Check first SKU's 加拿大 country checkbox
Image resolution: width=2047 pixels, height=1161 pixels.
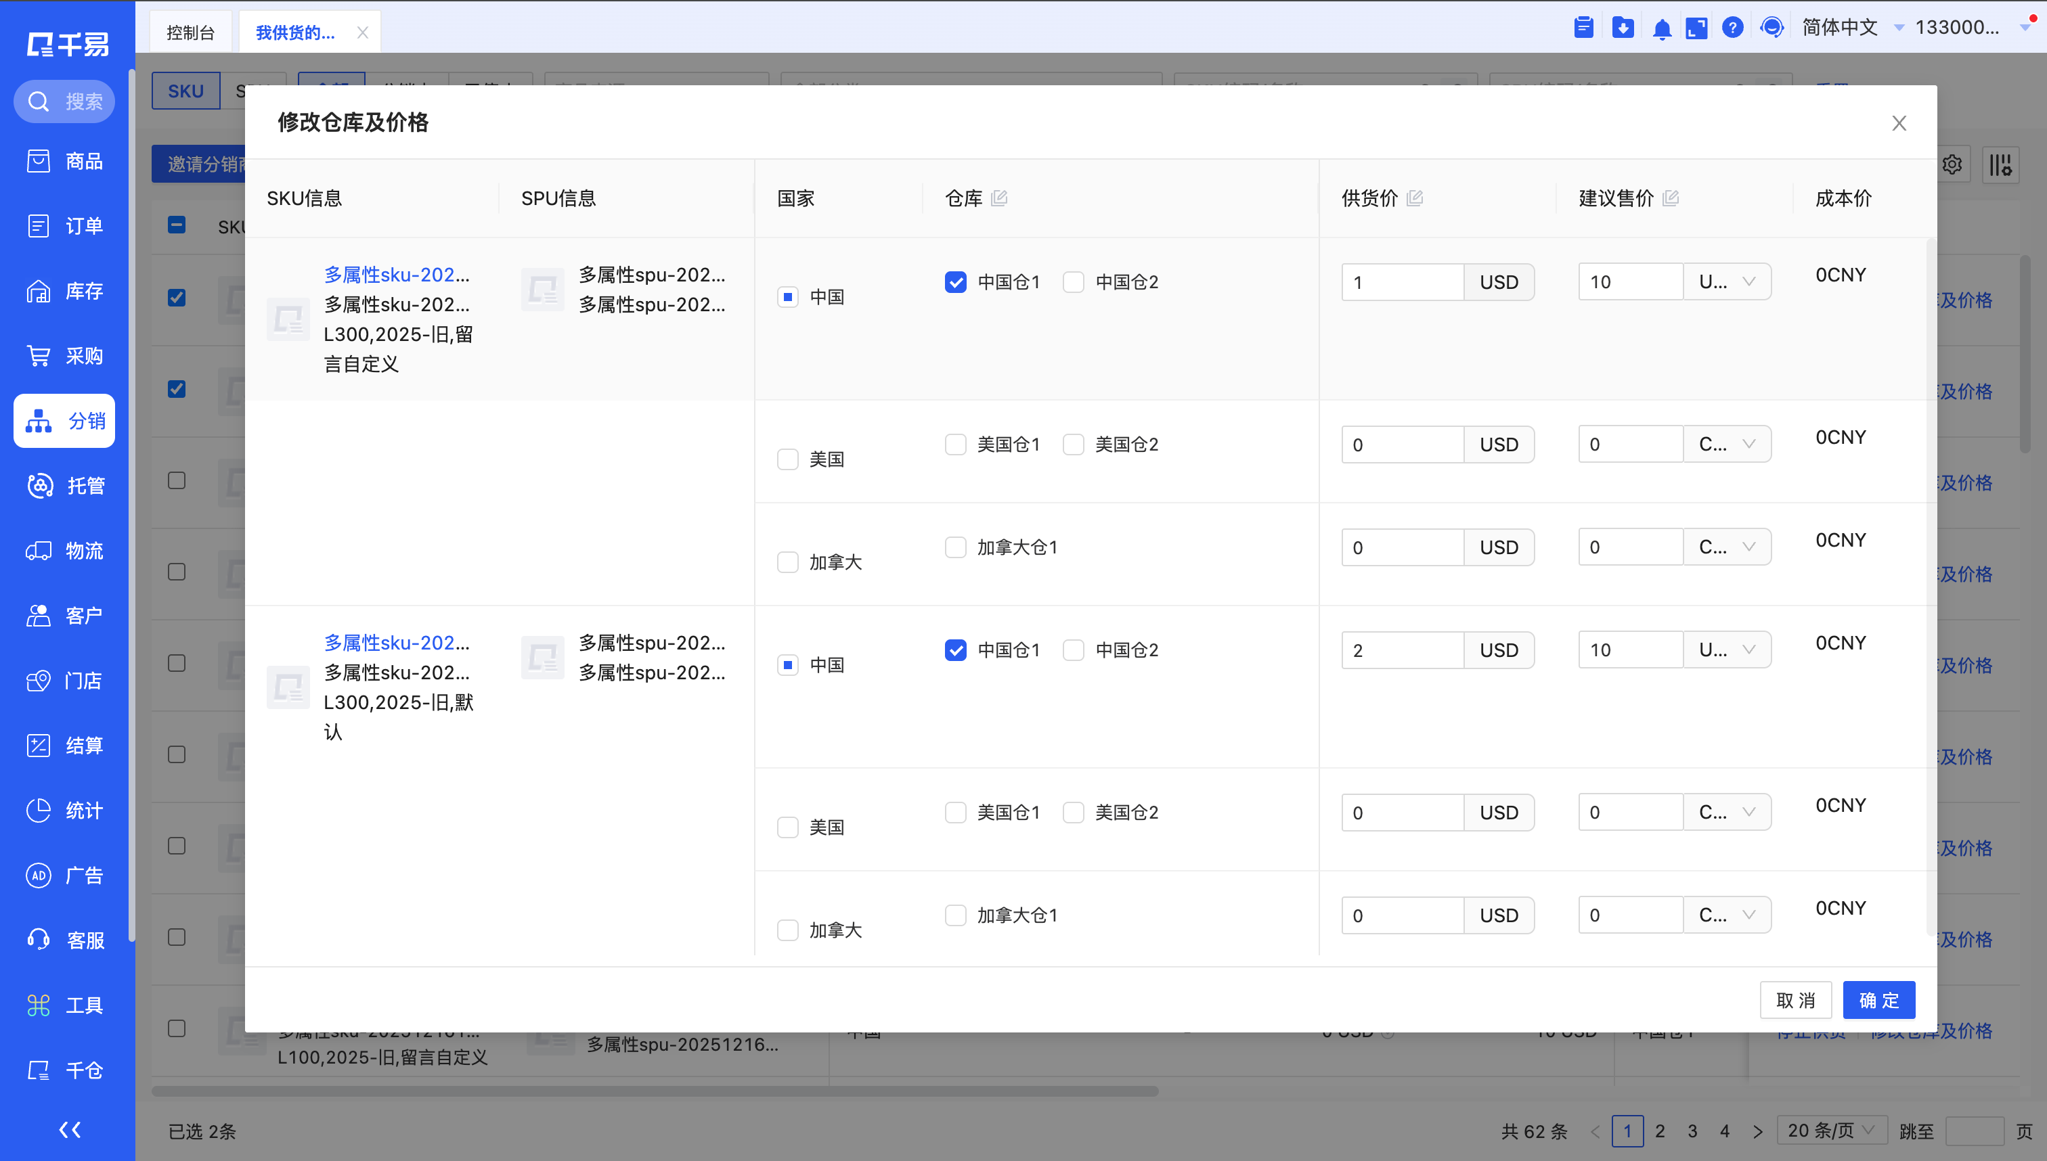[x=787, y=562]
